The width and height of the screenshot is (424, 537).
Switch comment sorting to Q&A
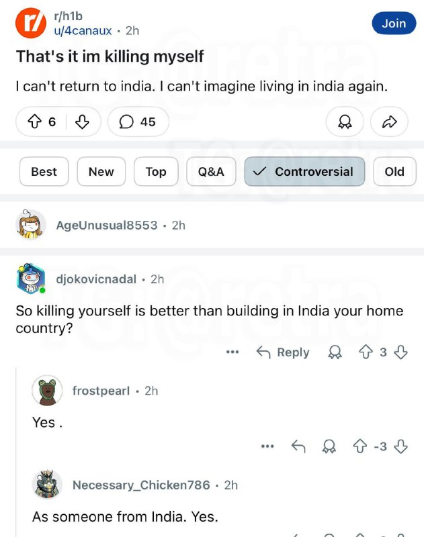point(211,171)
